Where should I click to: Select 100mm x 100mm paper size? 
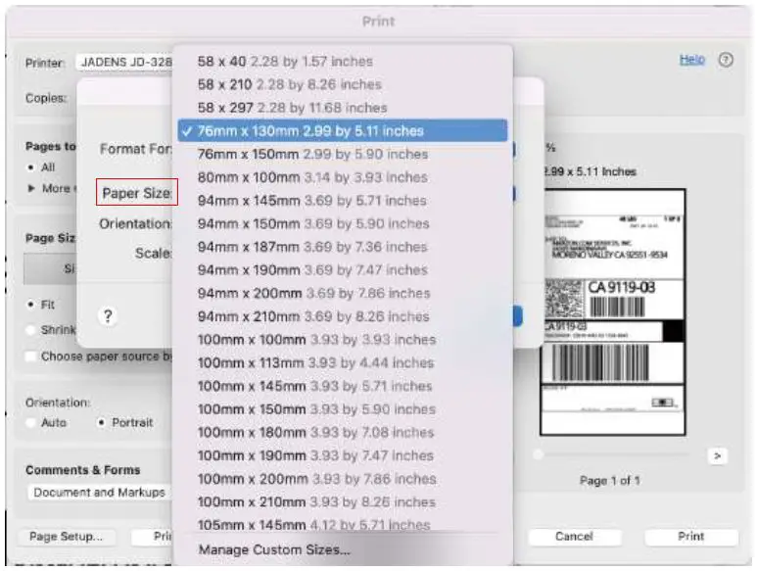coord(343,339)
